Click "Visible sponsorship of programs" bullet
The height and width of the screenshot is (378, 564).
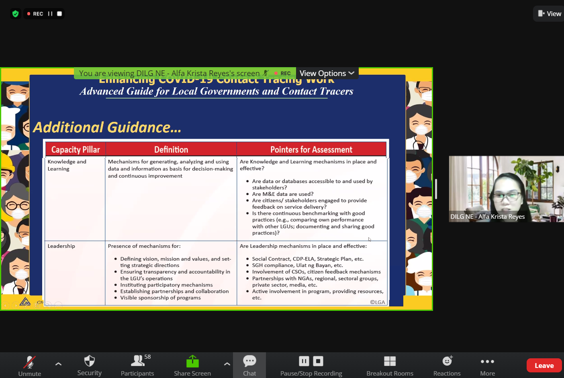pos(160,298)
